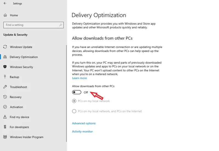Go to Windows Update page

coord(21,47)
